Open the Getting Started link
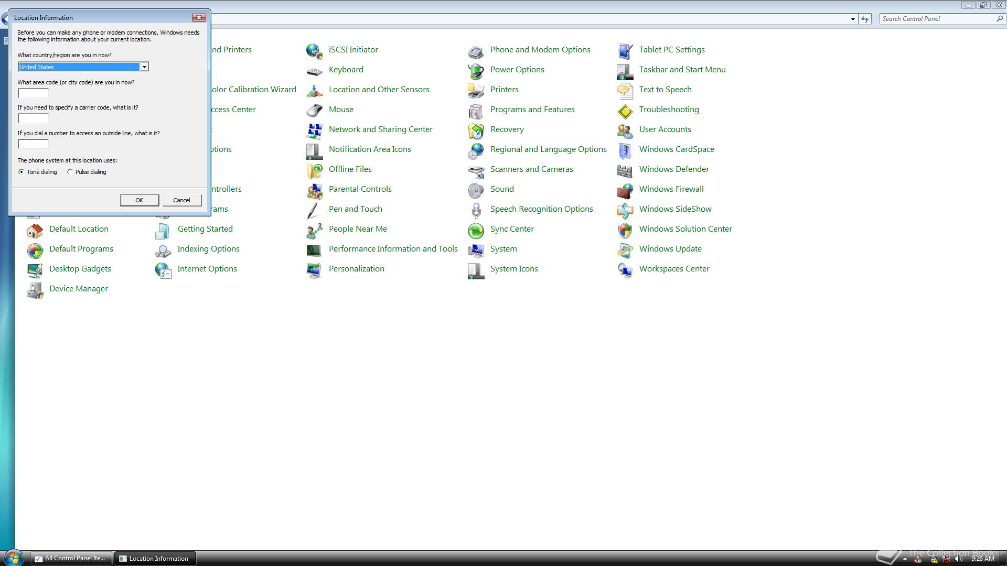 point(205,228)
